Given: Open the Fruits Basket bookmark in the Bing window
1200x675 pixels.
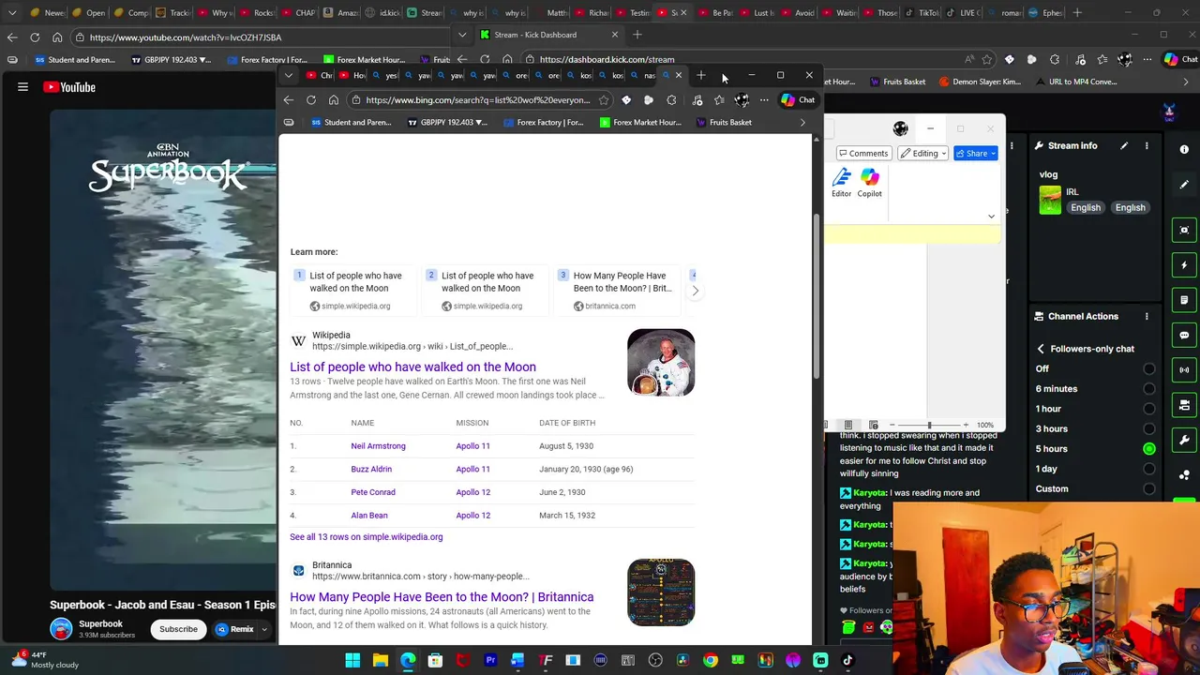Looking at the screenshot, I should click(x=723, y=123).
